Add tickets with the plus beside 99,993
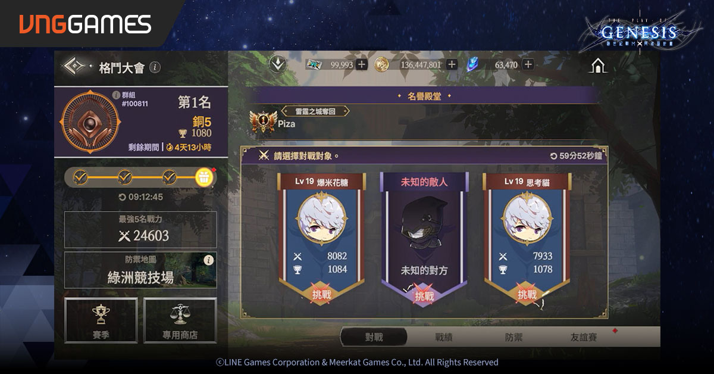 (x=362, y=64)
